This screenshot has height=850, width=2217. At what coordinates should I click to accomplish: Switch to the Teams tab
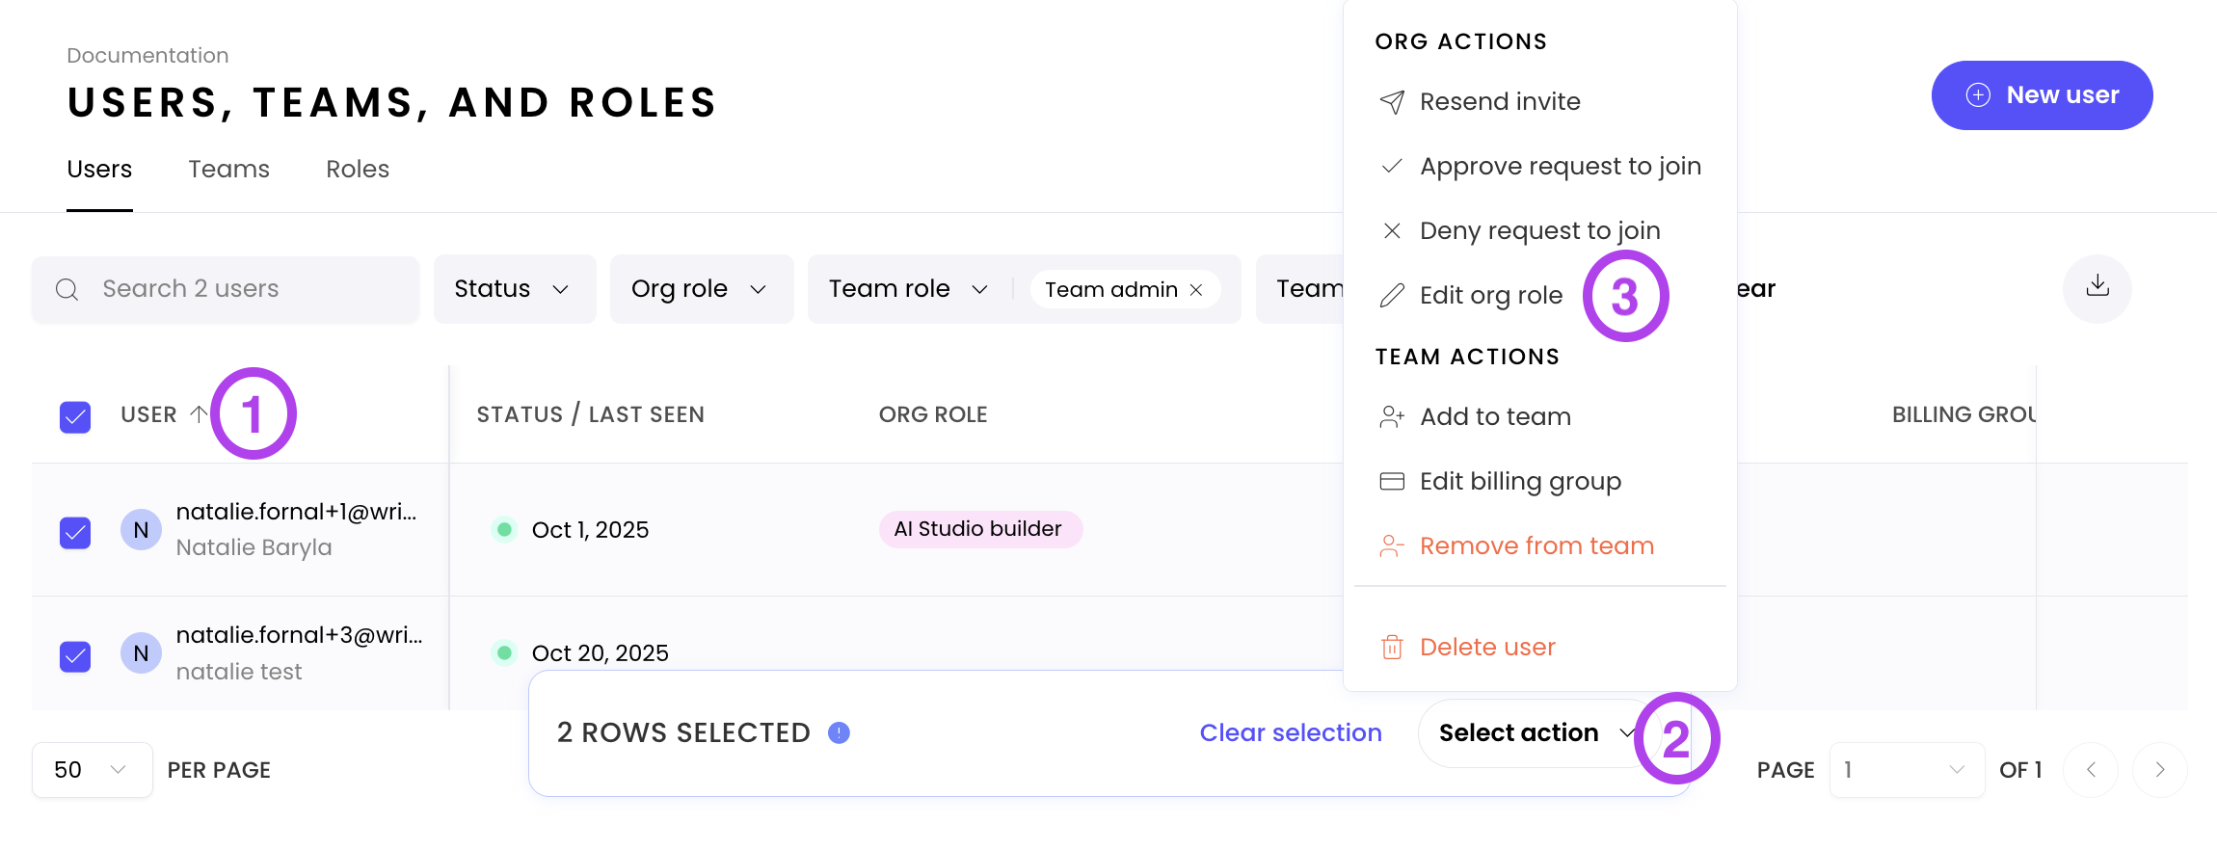228,170
